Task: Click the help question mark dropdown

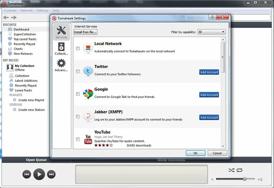Action: [213, 17]
